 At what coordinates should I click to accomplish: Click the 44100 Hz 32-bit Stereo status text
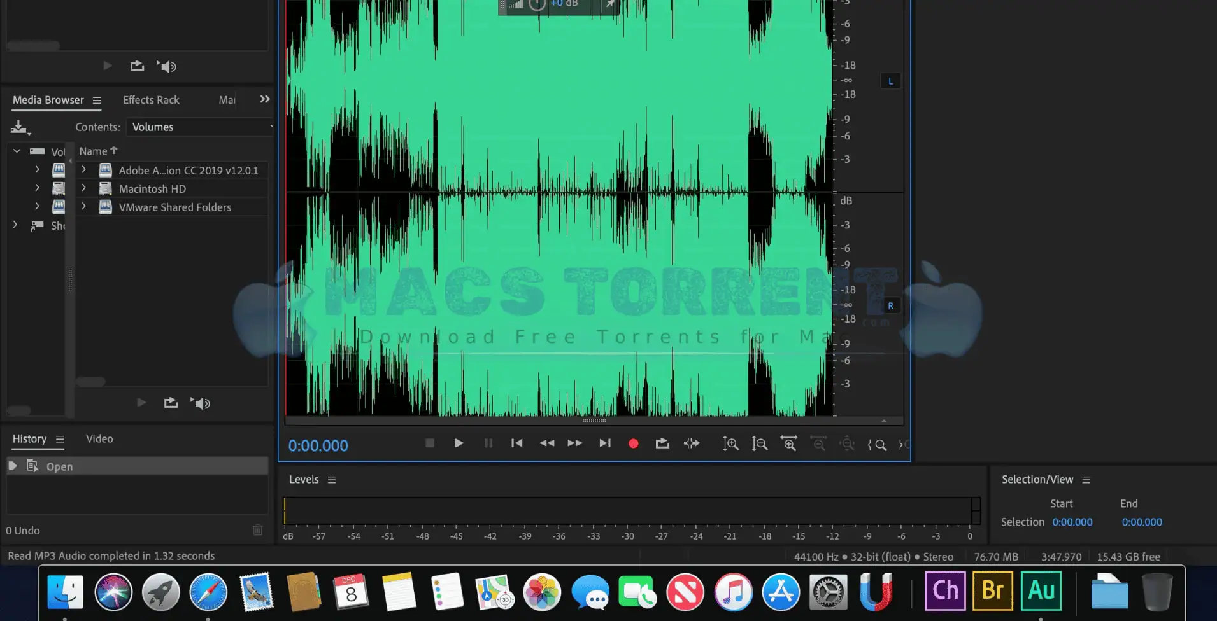pyautogui.click(x=873, y=557)
